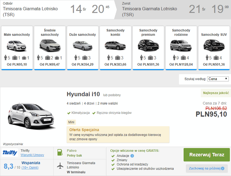Click the Odbiór location Timisoara Giarmata Lotnisko
The image size is (231, 176).
click(30, 12)
